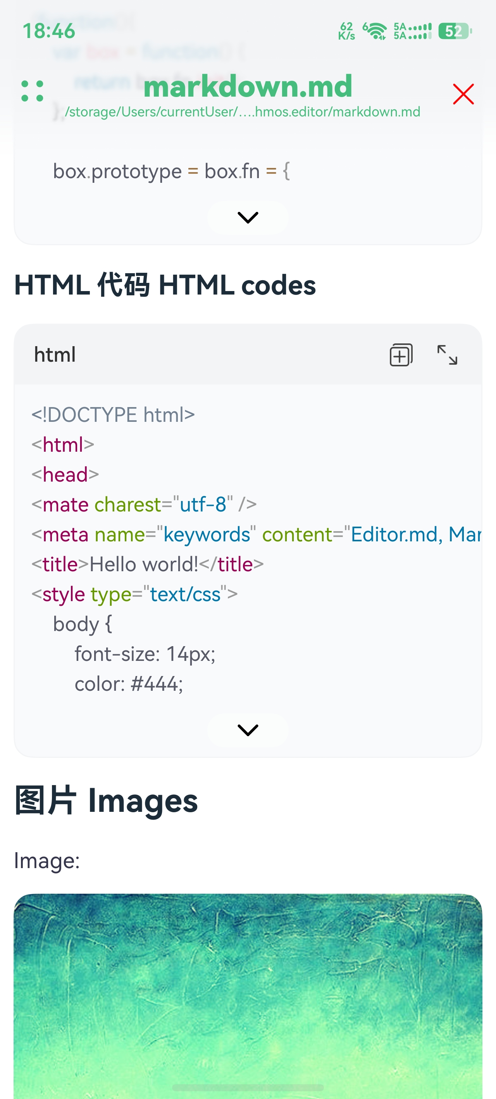Tap the <!DOCTYPE html> code line
The image size is (496, 1099).
coord(114,415)
